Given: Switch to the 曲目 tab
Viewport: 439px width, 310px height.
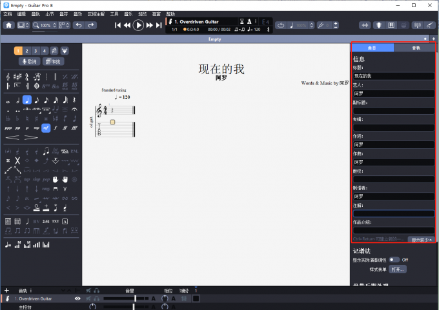Looking at the screenshot, I should 373,48.
